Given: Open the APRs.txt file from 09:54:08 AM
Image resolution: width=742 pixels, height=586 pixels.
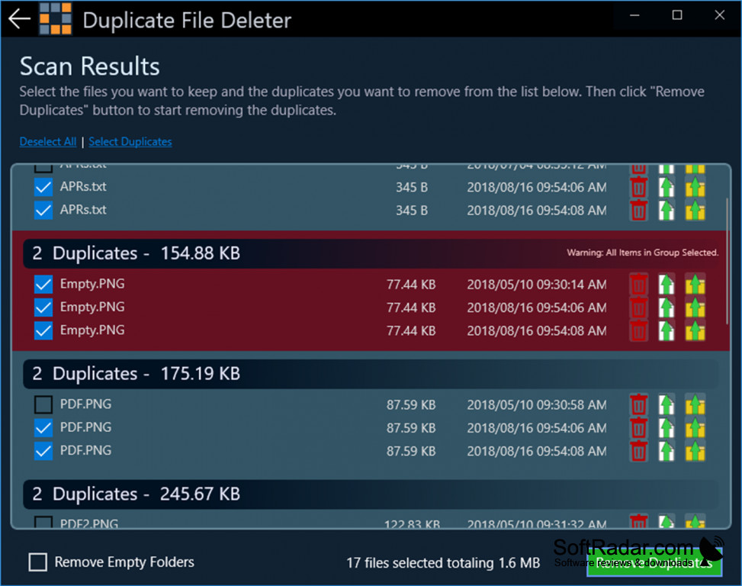Looking at the screenshot, I should 667,210.
